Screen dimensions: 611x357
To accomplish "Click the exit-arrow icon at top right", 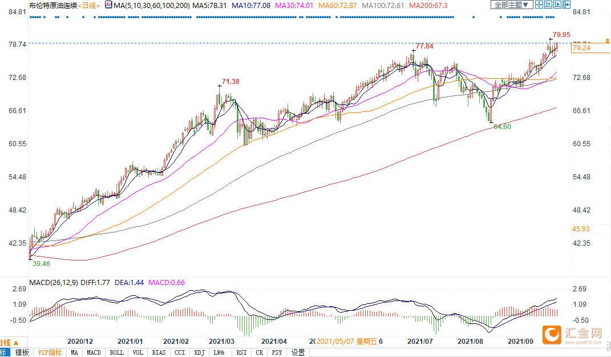I will point(566,5).
